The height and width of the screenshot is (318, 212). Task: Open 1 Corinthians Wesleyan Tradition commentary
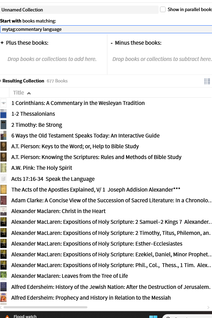point(78,103)
